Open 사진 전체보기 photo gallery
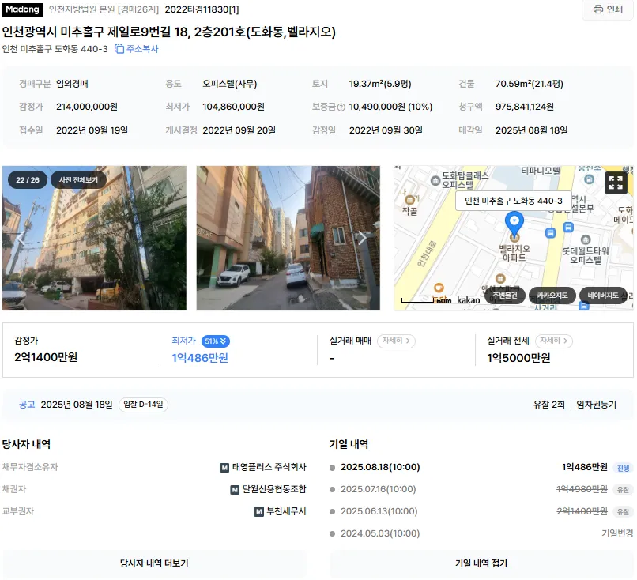 (x=78, y=180)
